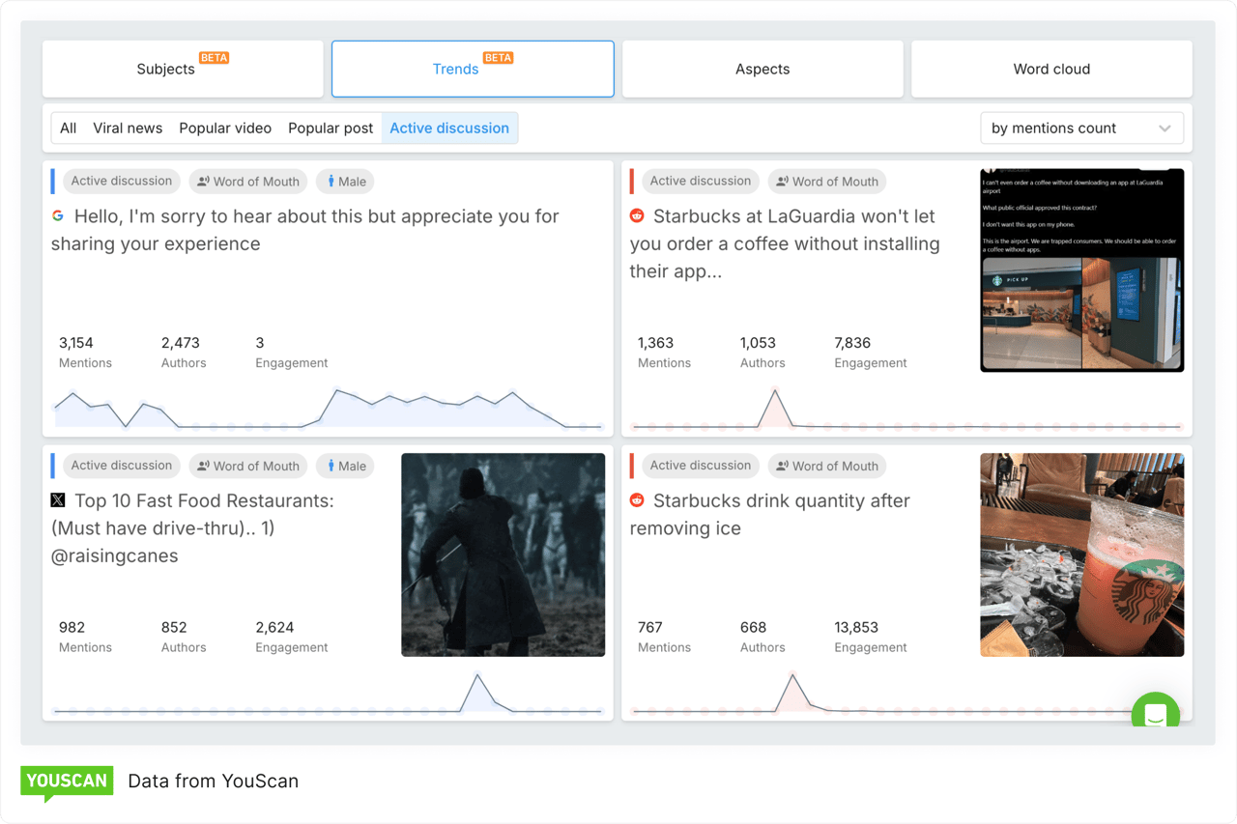Screen dimensions: 1237x824
Task: Click the YouScan logo
Action: pyautogui.click(x=66, y=781)
